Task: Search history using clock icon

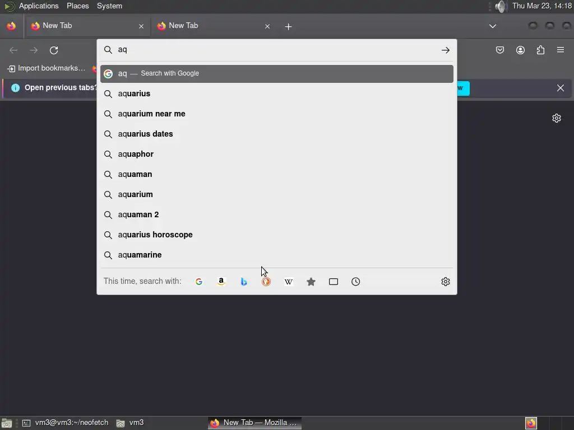Action: pyautogui.click(x=356, y=282)
